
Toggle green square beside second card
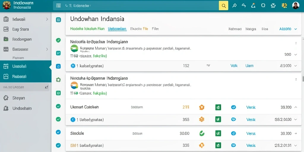click(58, 93)
